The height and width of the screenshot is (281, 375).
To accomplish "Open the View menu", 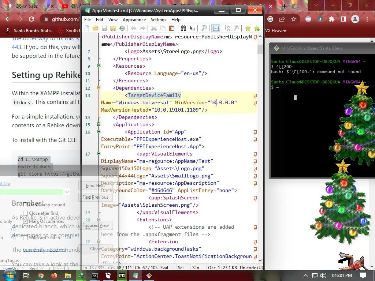I will [113, 20].
